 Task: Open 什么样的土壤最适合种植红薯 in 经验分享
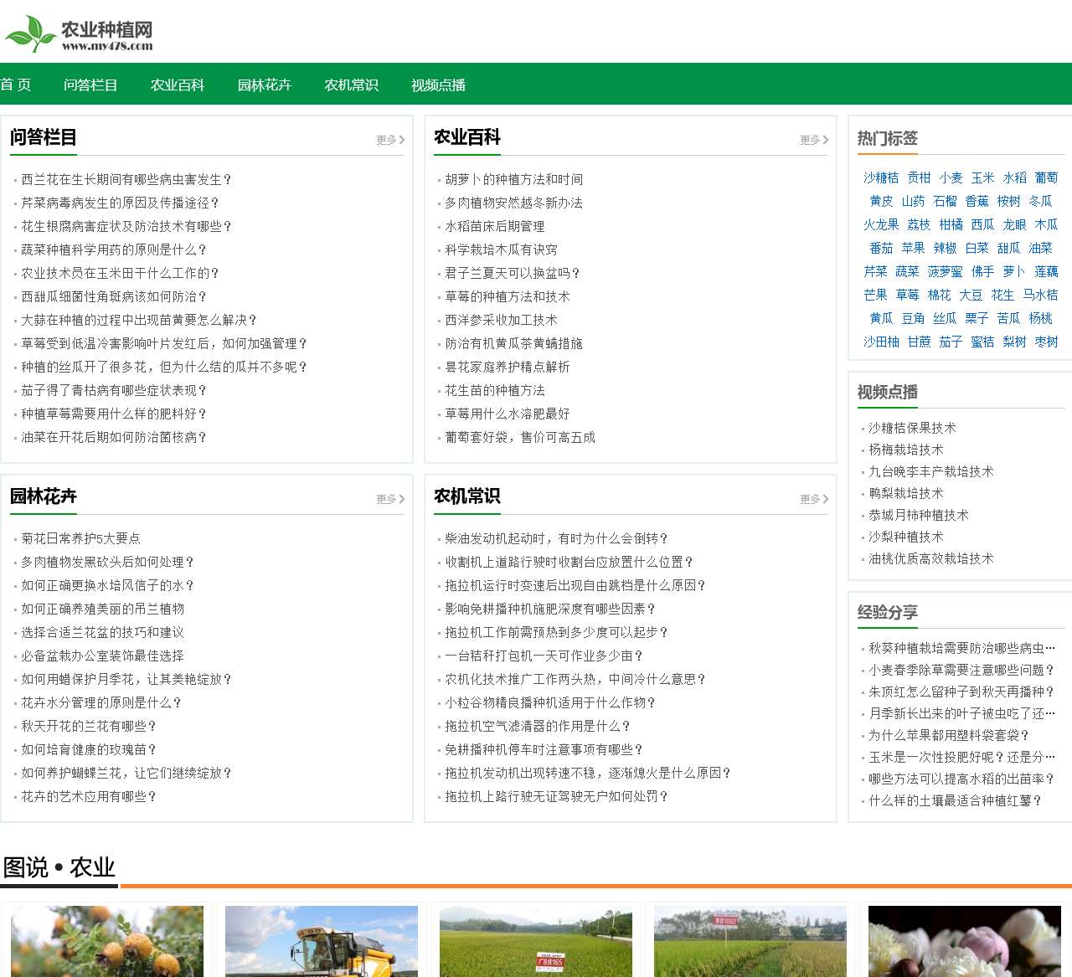955,800
